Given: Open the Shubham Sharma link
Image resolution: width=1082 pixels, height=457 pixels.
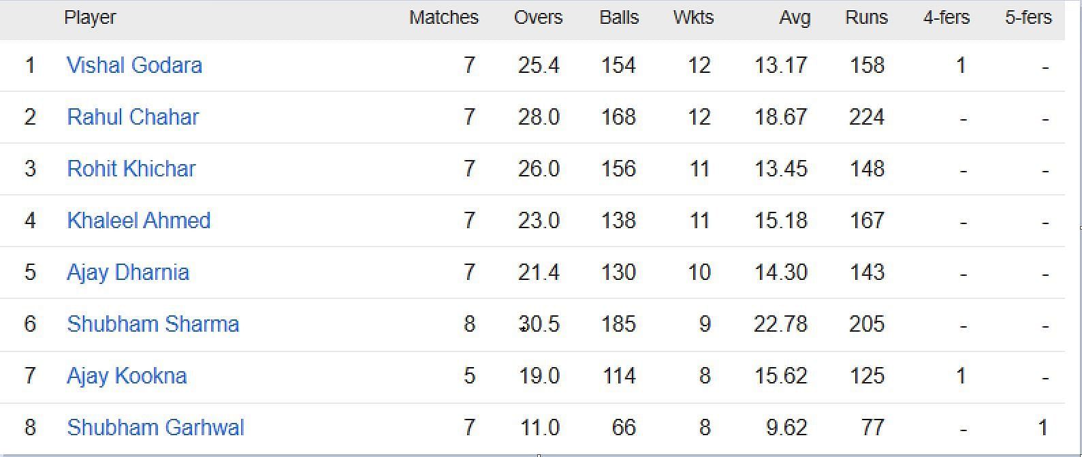Looking at the screenshot, I should point(153,324).
